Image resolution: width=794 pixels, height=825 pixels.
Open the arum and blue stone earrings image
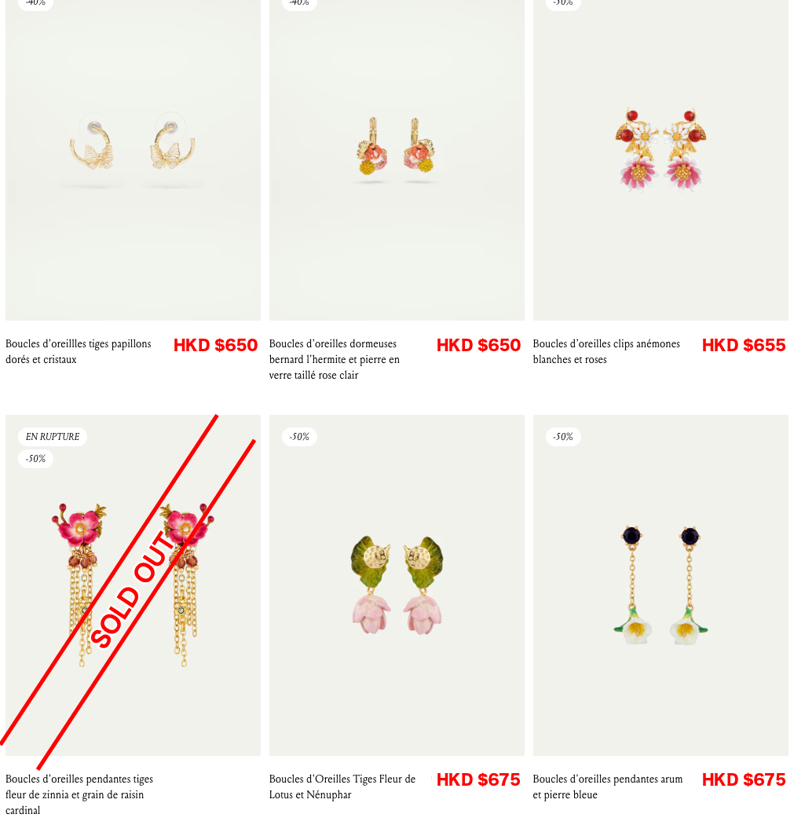click(x=660, y=585)
